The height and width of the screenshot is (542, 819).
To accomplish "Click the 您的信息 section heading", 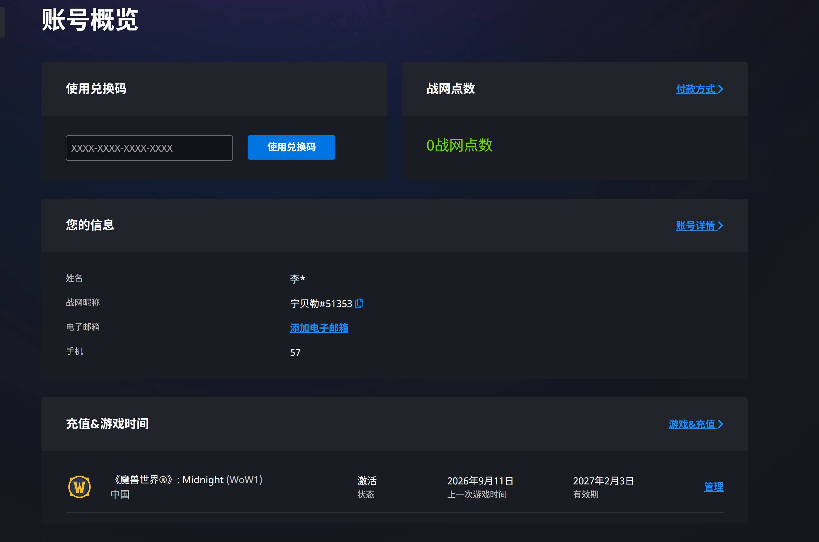I will [x=90, y=225].
